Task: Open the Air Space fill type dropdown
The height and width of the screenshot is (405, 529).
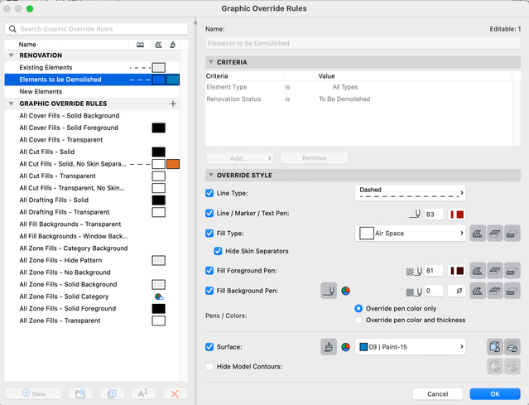Action: click(410, 234)
